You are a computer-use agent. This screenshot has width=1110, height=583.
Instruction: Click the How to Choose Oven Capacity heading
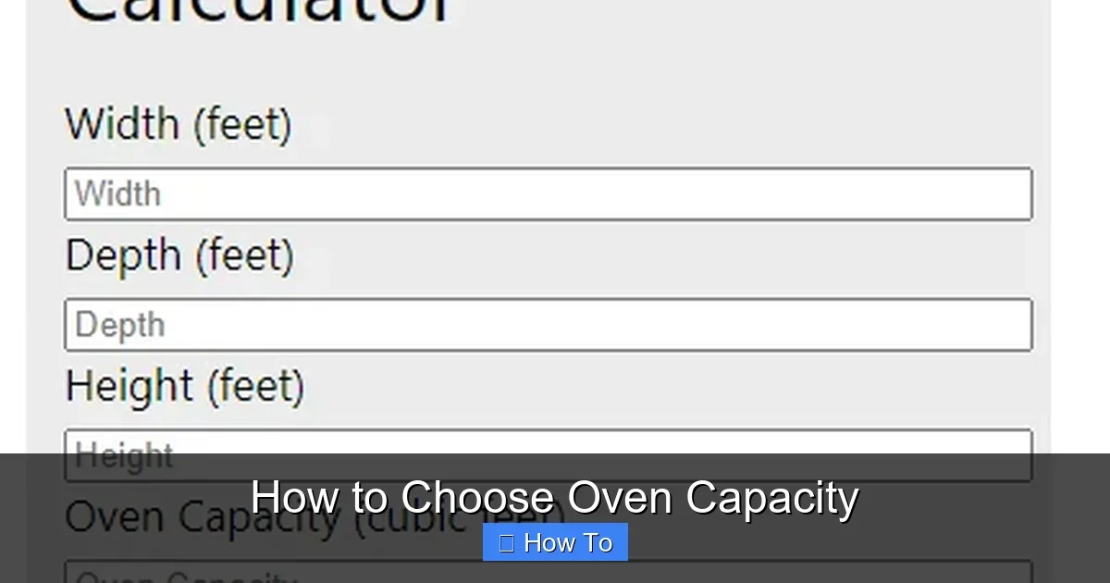coord(555,497)
